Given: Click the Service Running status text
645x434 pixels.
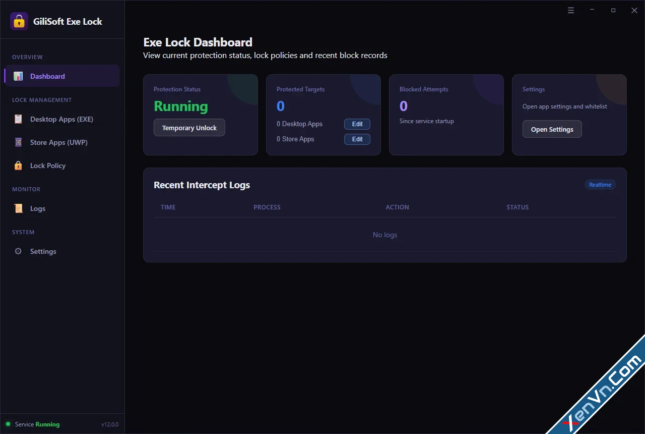Looking at the screenshot, I should (37, 424).
